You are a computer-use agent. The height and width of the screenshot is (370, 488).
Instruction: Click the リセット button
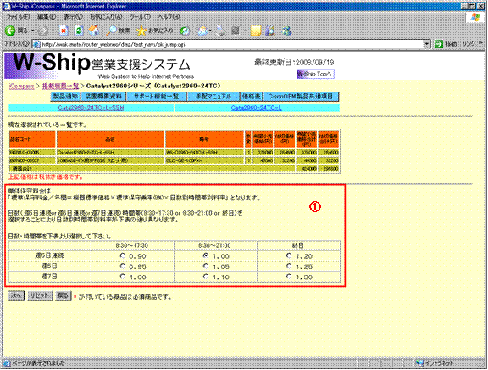40,296
